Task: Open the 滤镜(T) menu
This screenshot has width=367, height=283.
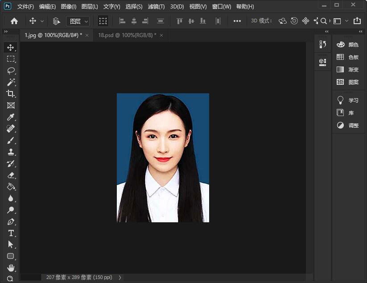Action: coord(156,7)
